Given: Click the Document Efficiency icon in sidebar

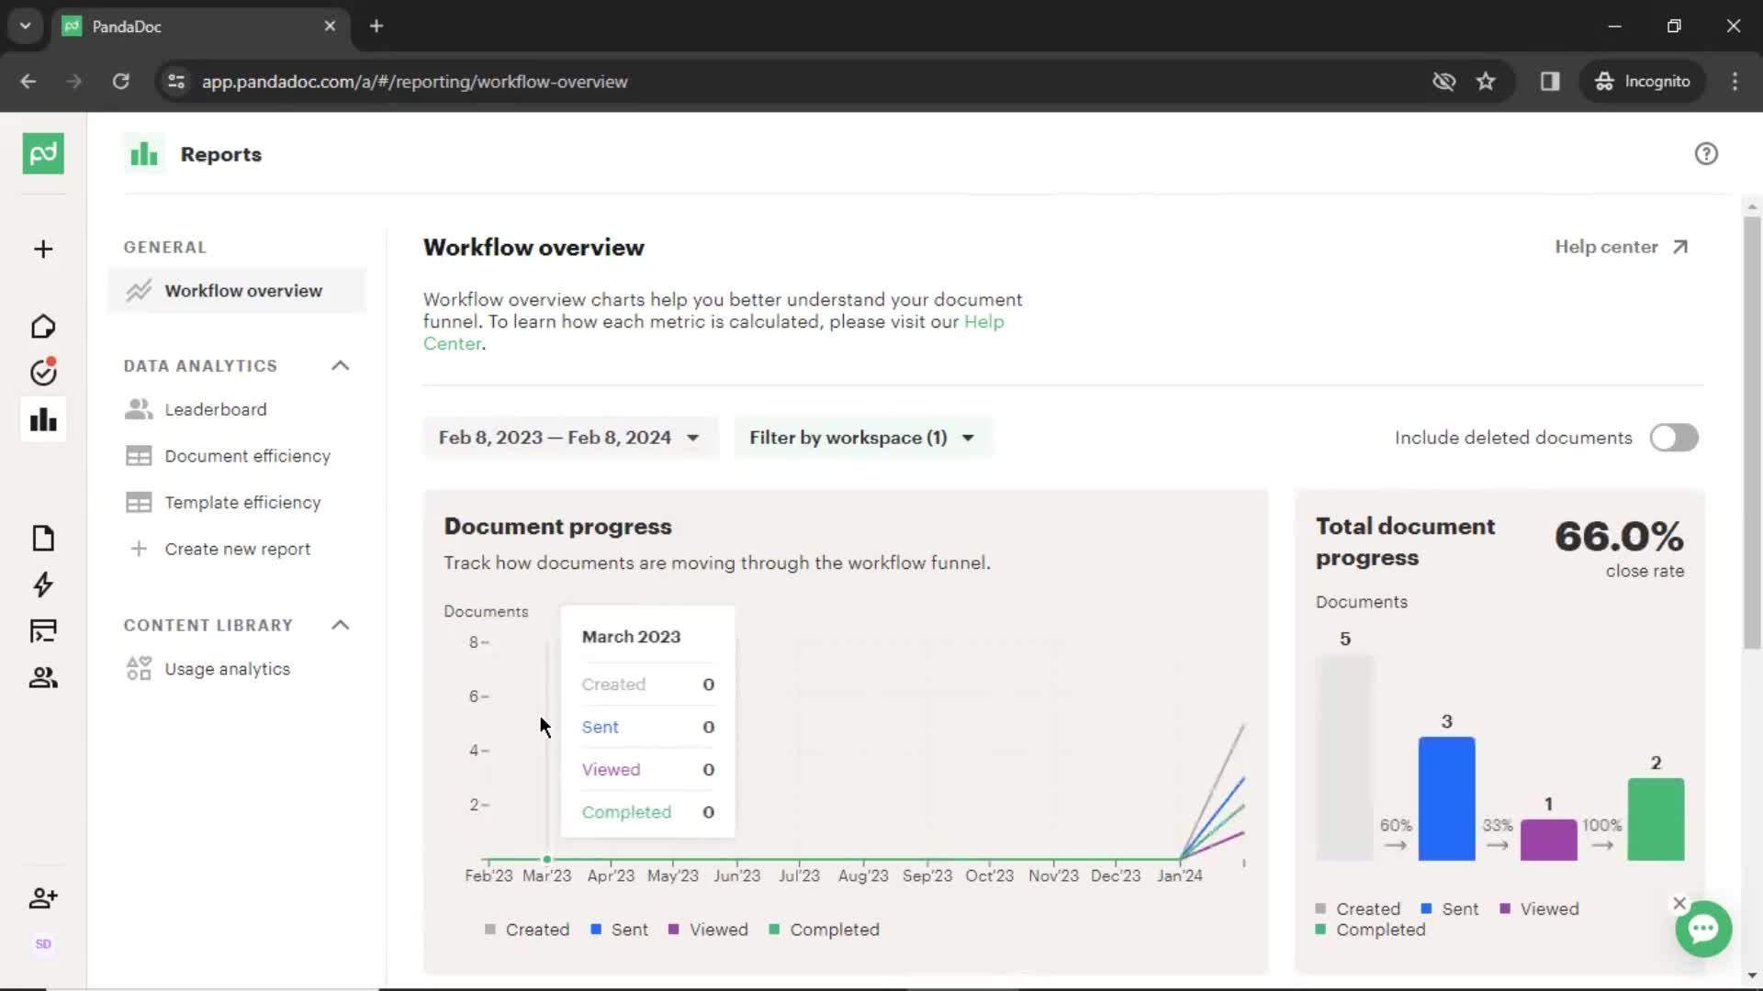Looking at the screenshot, I should (137, 456).
